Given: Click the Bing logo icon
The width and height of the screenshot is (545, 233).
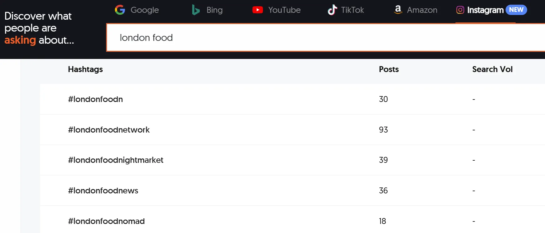Looking at the screenshot, I should pyautogui.click(x=195, y=10).
